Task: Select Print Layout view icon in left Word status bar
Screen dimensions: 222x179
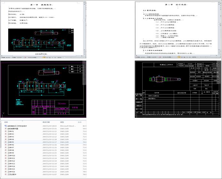Action: coord(44,57)
